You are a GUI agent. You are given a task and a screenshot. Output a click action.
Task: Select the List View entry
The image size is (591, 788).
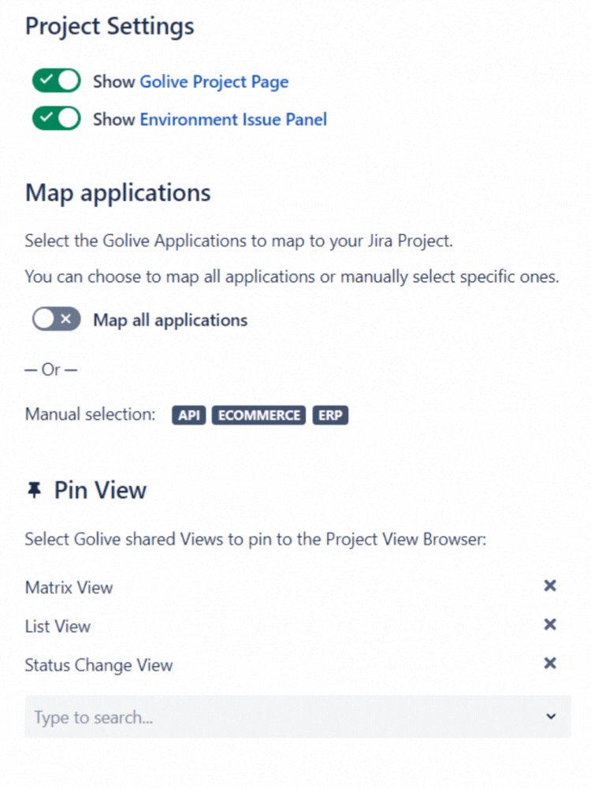point(58,626)
